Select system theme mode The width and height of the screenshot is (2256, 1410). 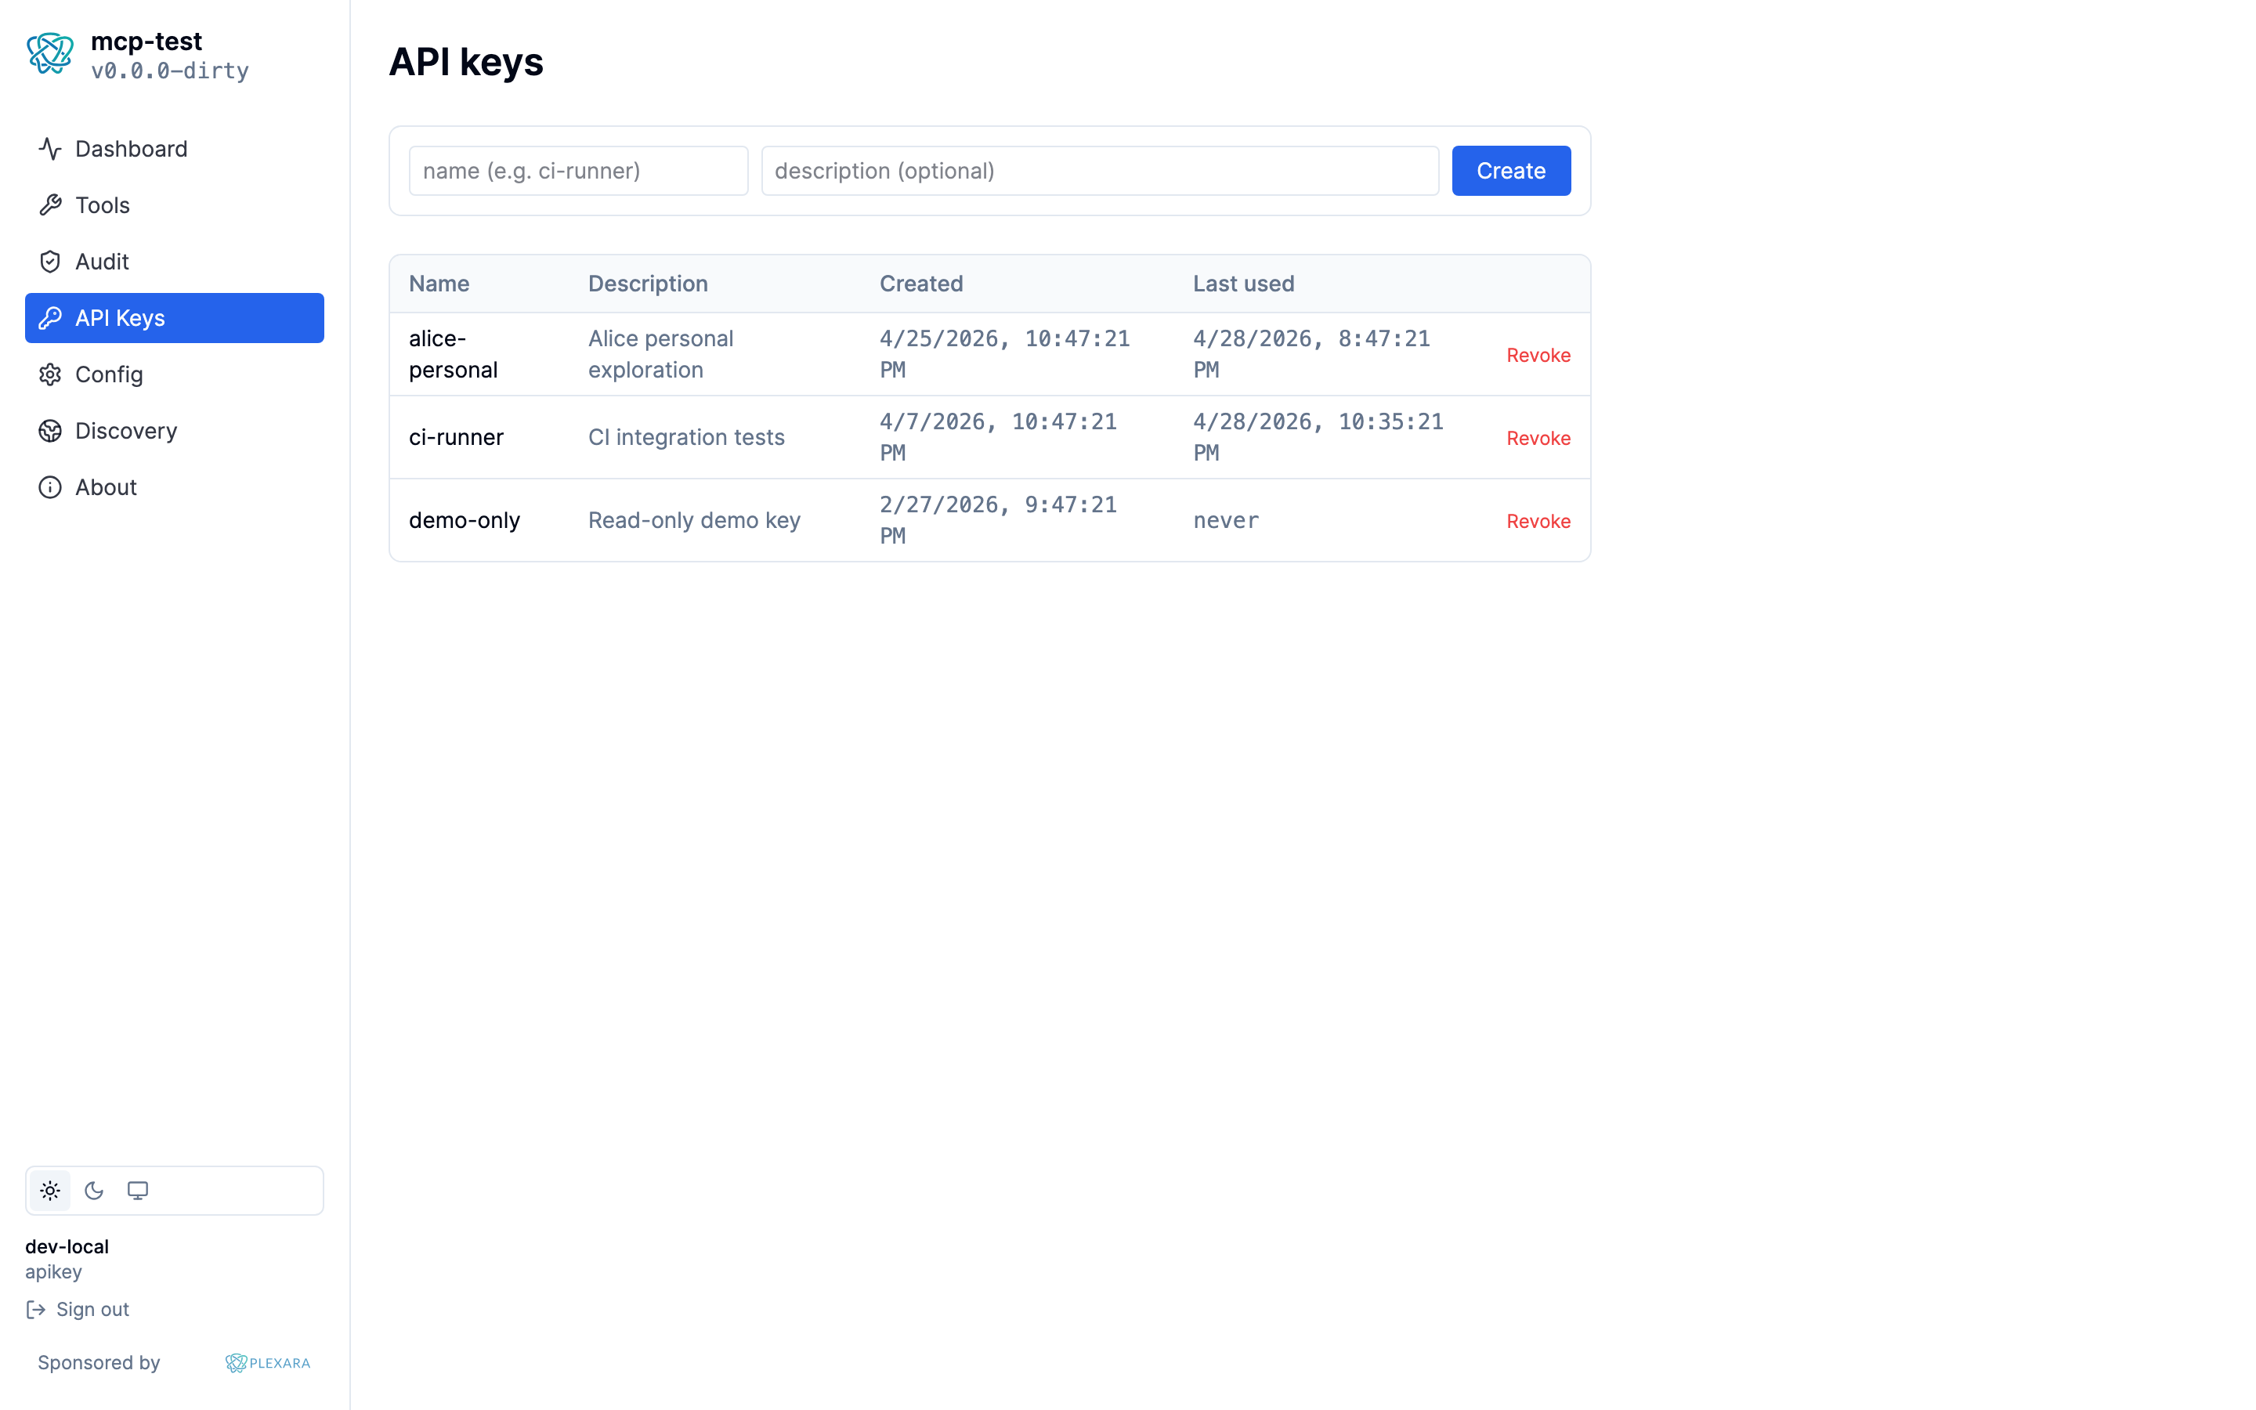[138, 1190]
